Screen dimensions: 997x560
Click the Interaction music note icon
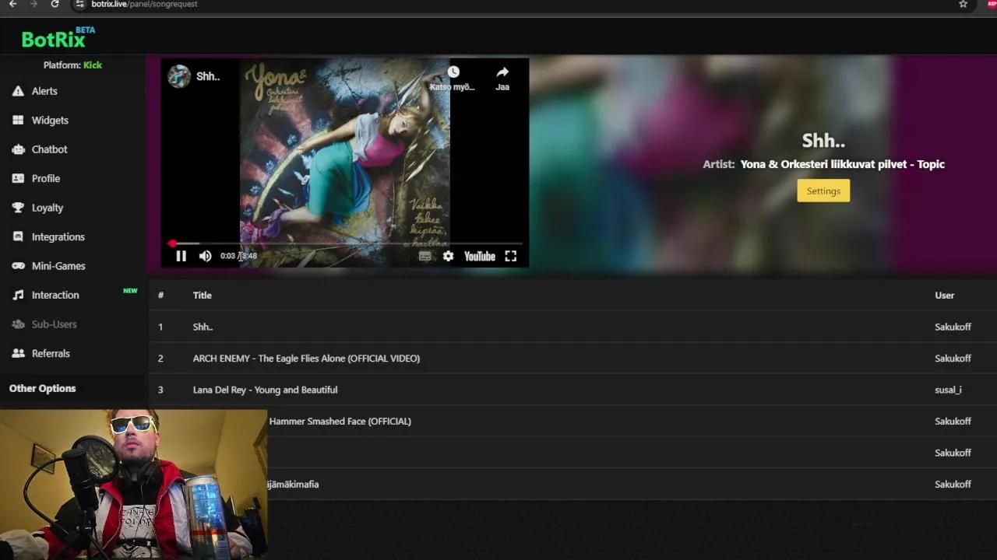18,295
